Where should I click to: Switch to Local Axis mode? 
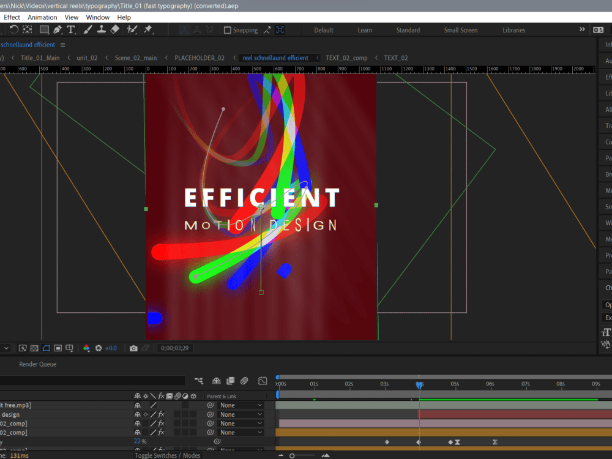click(185, 29)
